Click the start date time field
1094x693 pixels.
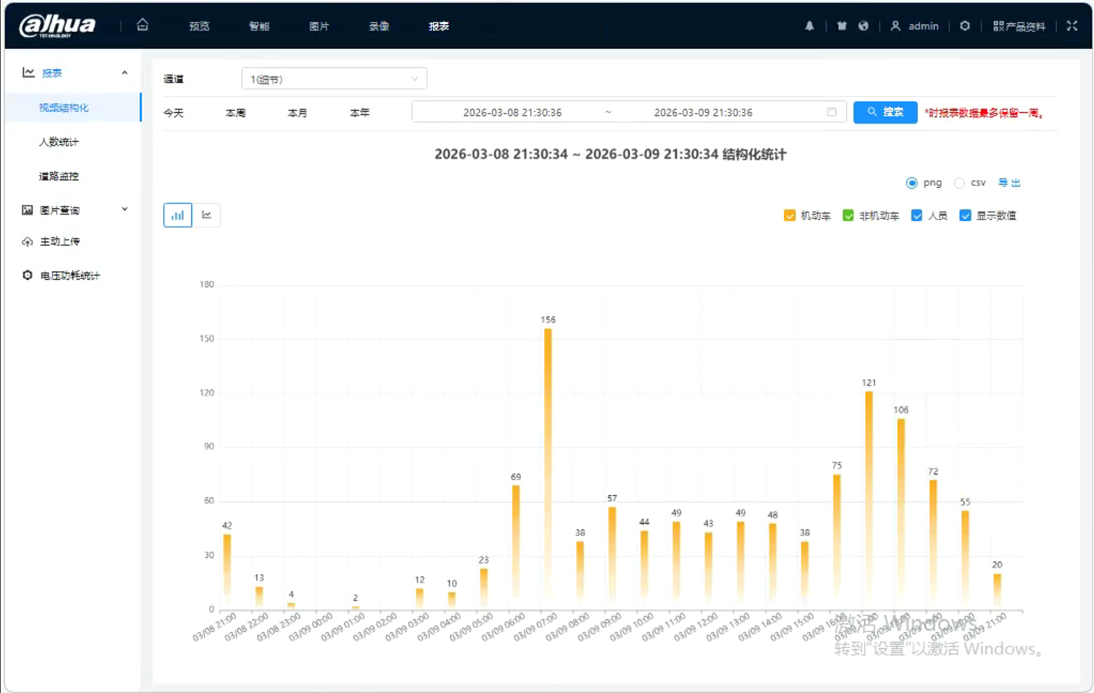pos(512,112)
